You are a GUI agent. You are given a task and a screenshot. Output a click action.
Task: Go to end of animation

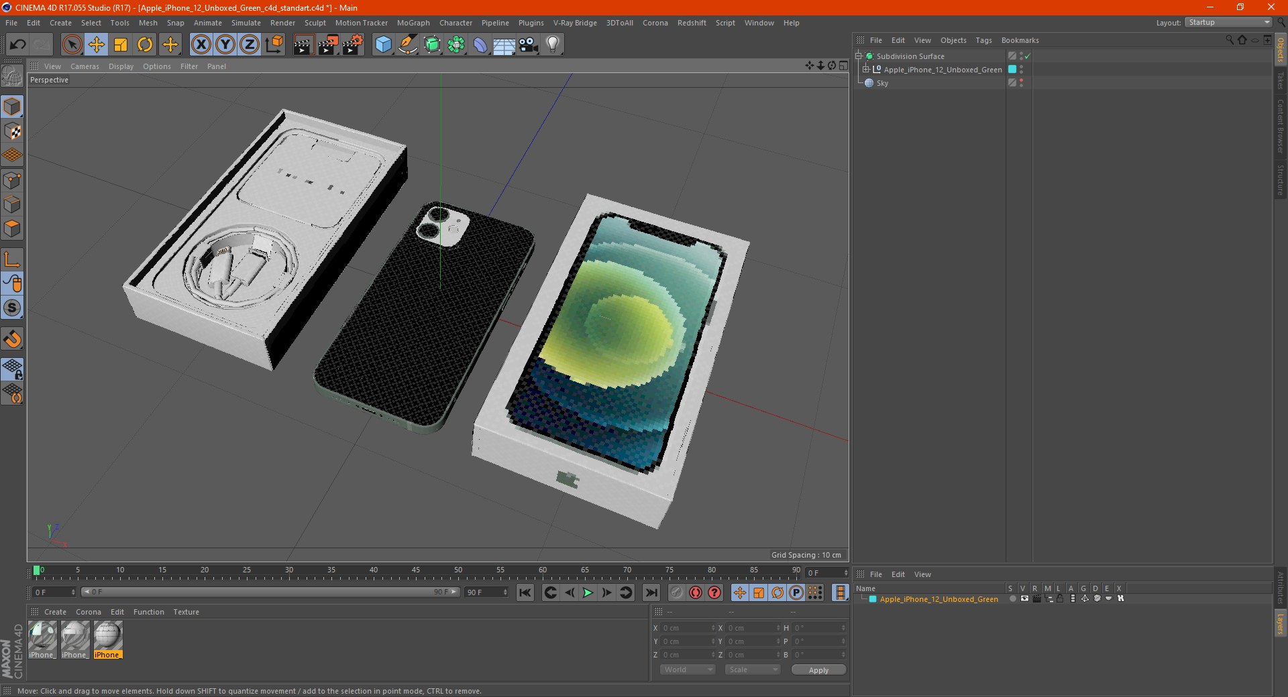coord(651,592)
